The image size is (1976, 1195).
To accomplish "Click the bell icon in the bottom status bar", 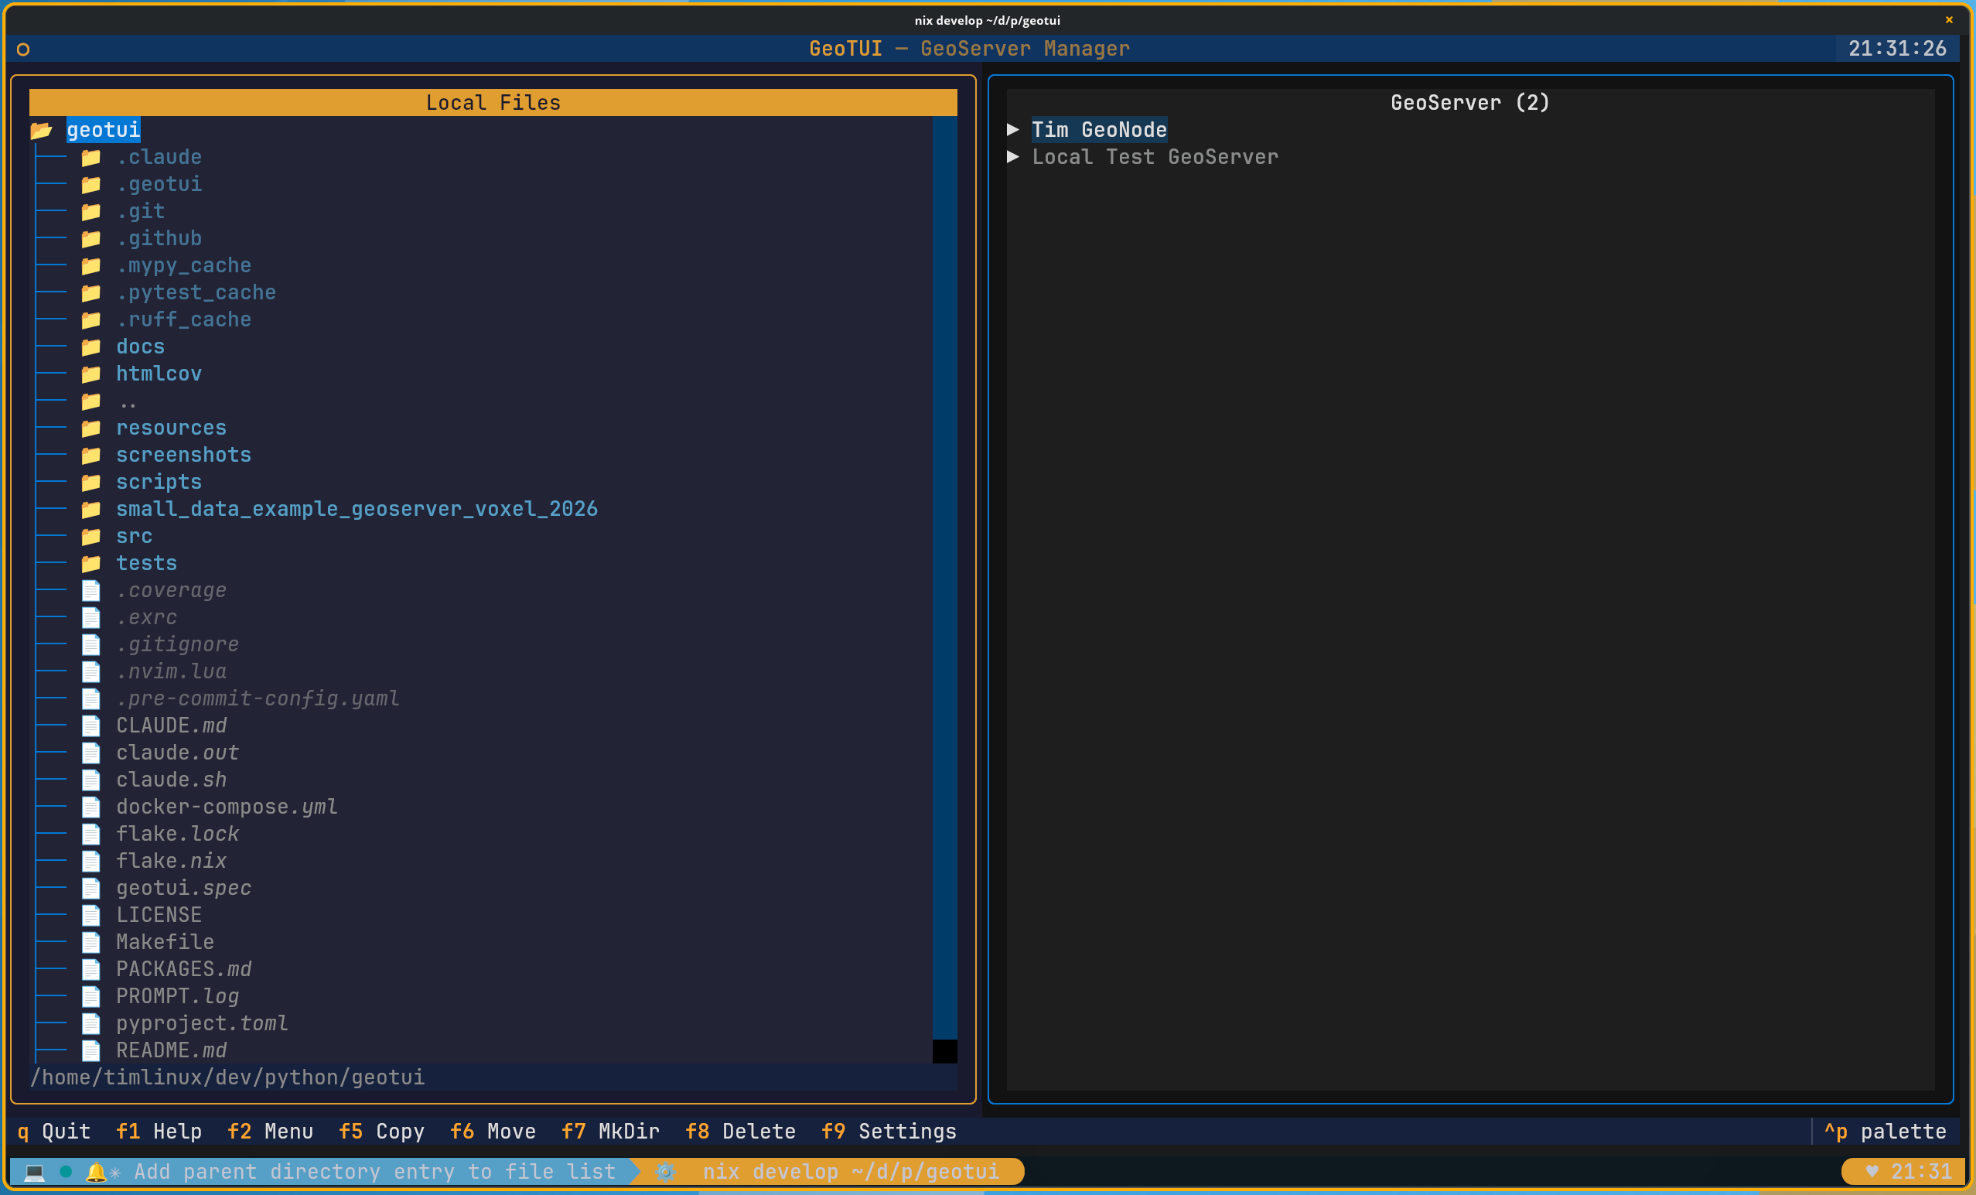I will tap(95, 1173).
